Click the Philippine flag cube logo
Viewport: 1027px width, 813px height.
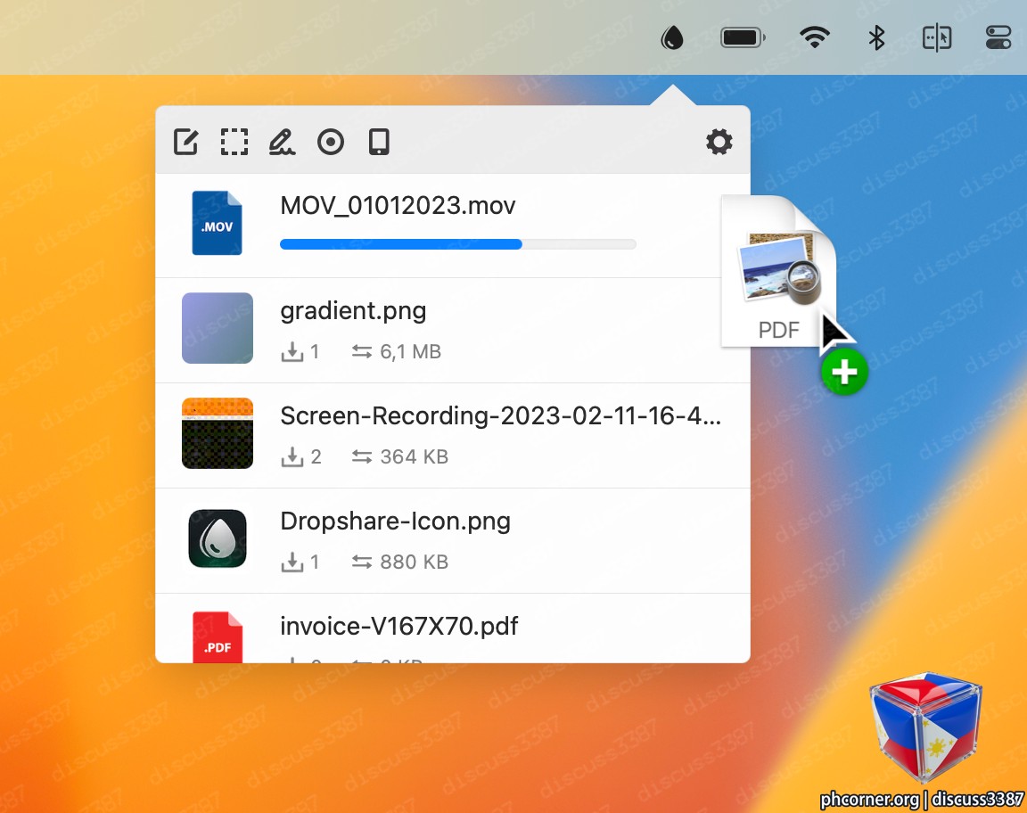coord(926,727)
